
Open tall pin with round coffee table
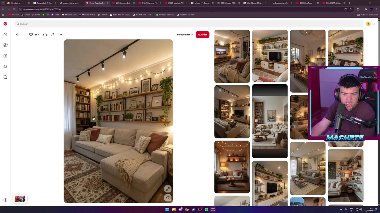click(270, 121)
